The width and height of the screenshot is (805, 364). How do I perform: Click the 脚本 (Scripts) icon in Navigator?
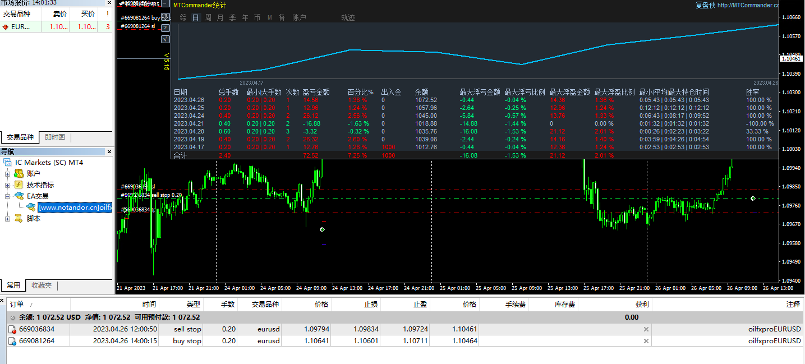click(x=19, y=218)
